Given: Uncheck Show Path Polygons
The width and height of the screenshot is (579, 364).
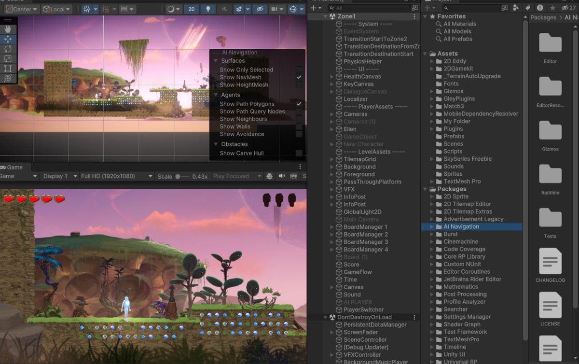Looking at the screenshot, I should (299, 104).
